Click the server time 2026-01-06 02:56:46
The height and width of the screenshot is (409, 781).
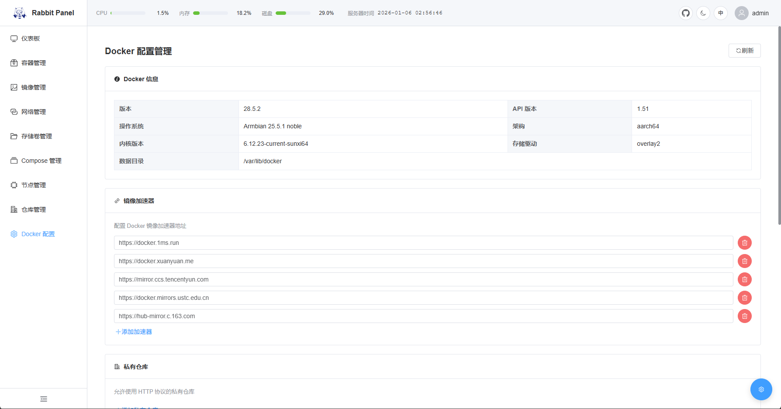coord(410,13)
